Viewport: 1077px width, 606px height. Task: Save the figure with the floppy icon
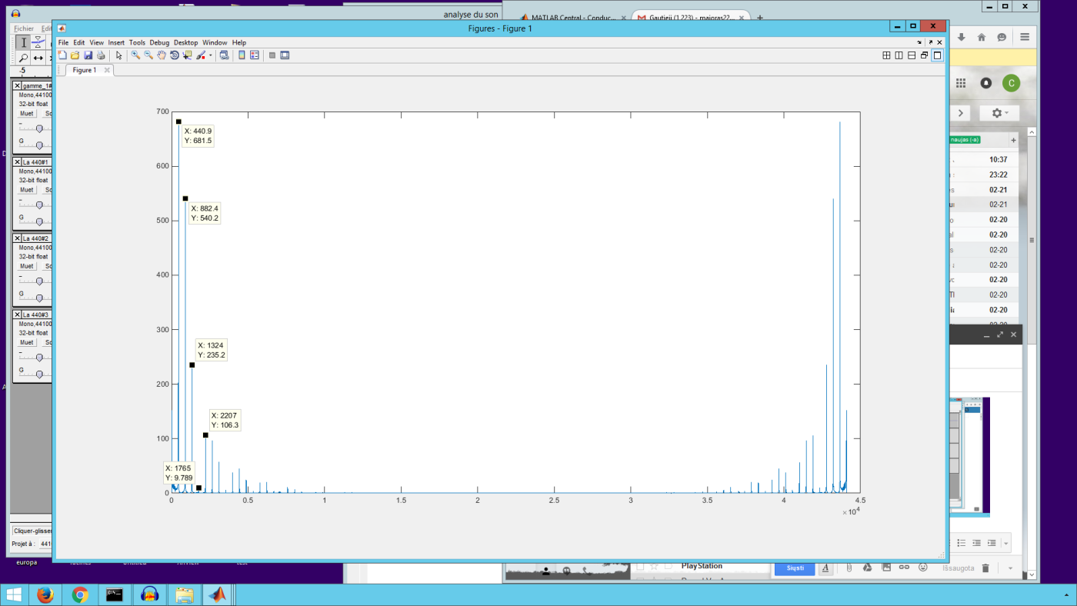pos(88,55)
